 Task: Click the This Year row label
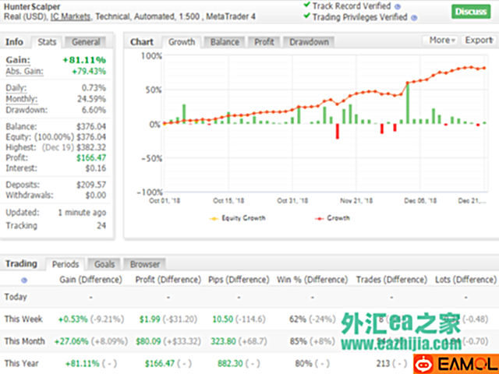pos(21,363)
